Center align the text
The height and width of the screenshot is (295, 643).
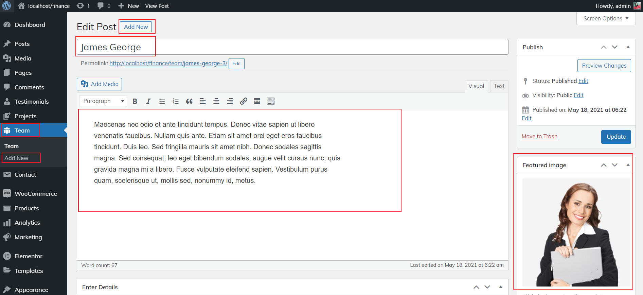tap(216, 101)
